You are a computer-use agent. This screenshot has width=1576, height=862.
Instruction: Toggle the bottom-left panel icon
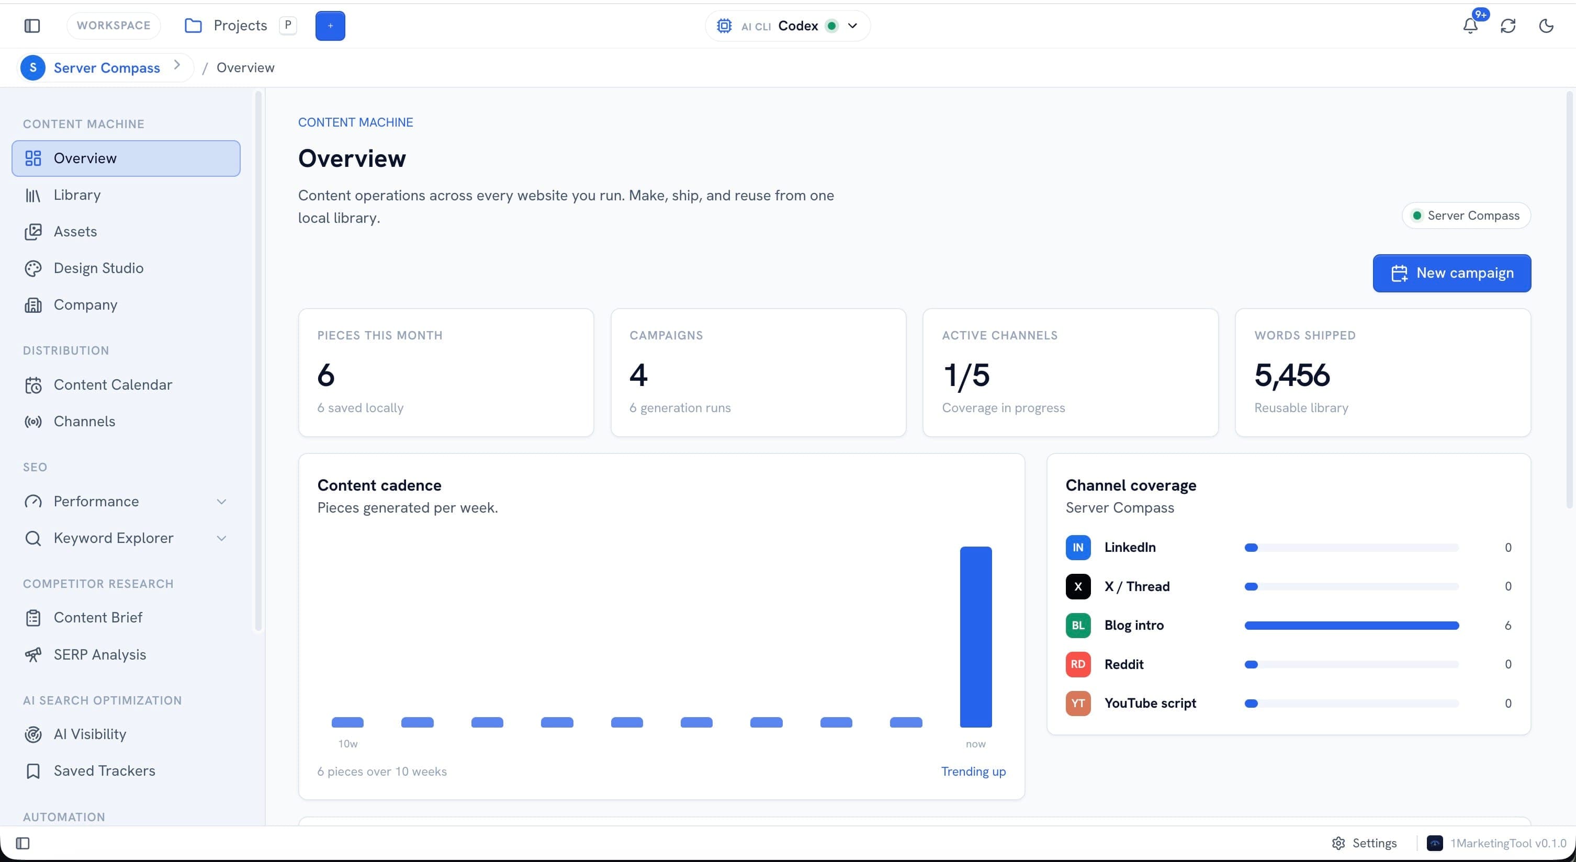tap(22, 844)
